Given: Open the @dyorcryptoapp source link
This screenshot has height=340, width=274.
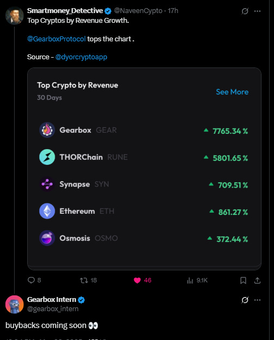Looking at the screenshot, I should coord(82,57).
